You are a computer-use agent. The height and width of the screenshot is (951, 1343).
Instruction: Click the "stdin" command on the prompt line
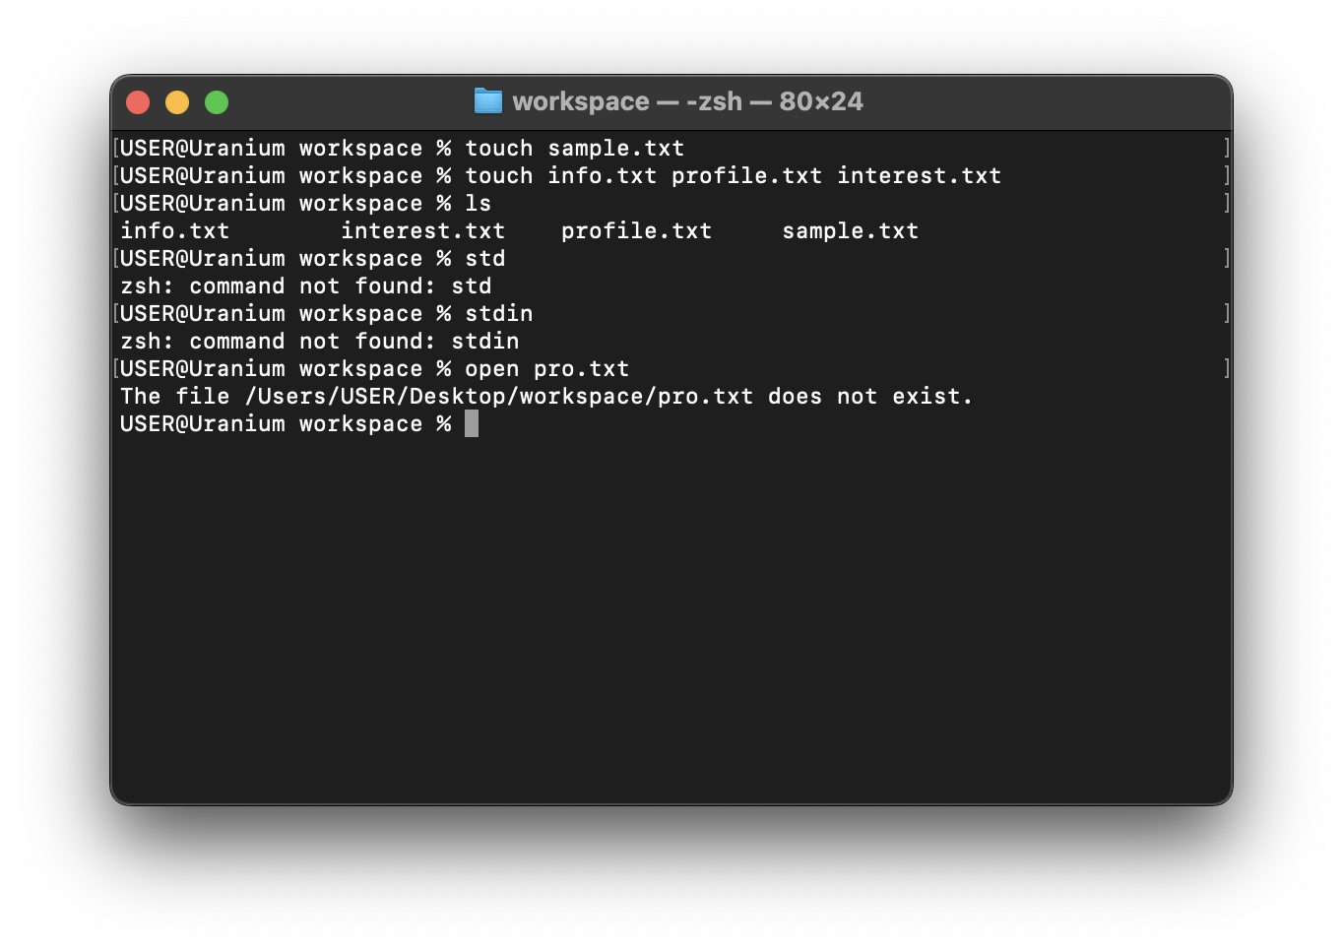point(498,314)
